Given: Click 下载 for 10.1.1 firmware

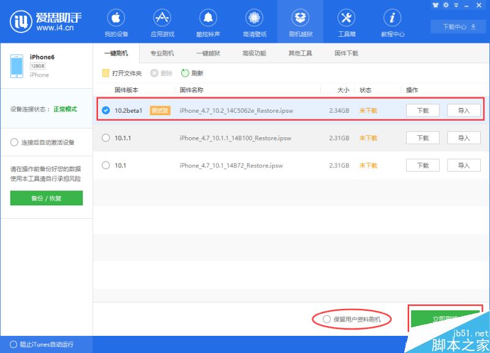Looking at the screenshot, I should pyautogui.click(x=423, y=138).
